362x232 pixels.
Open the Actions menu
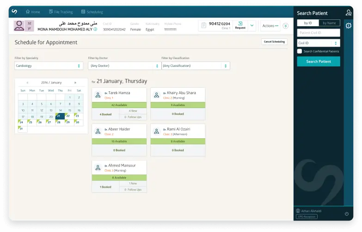click(x=270, y=26)
